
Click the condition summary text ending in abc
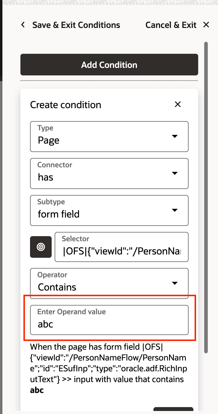coord(108,368)
